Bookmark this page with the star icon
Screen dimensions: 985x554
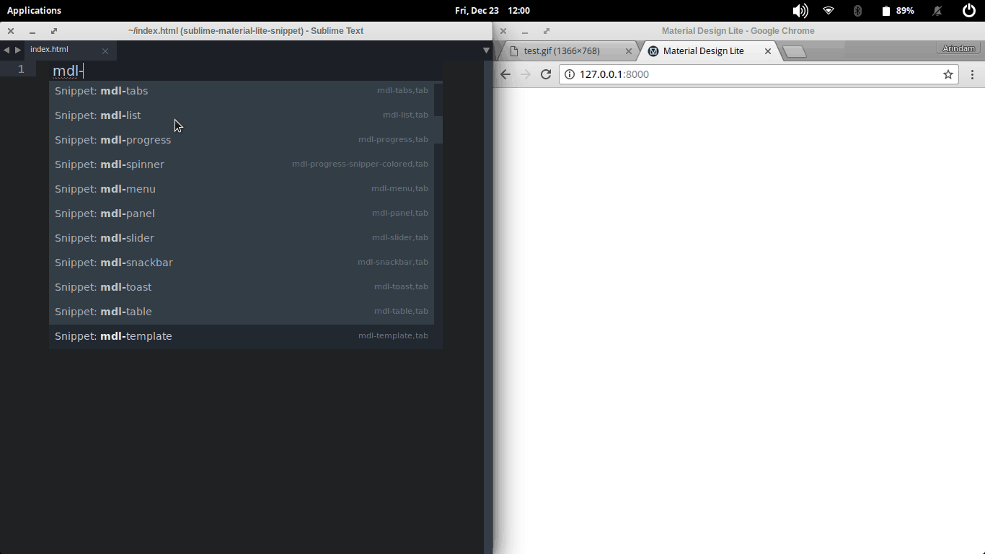point(948,74)
